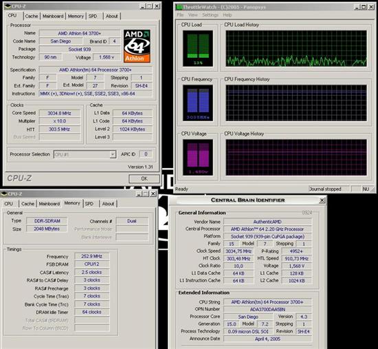This screenshot has height=349, width=378.
Task: Maximize the ThrottleWatch window
Action: [x=364, y=8]
